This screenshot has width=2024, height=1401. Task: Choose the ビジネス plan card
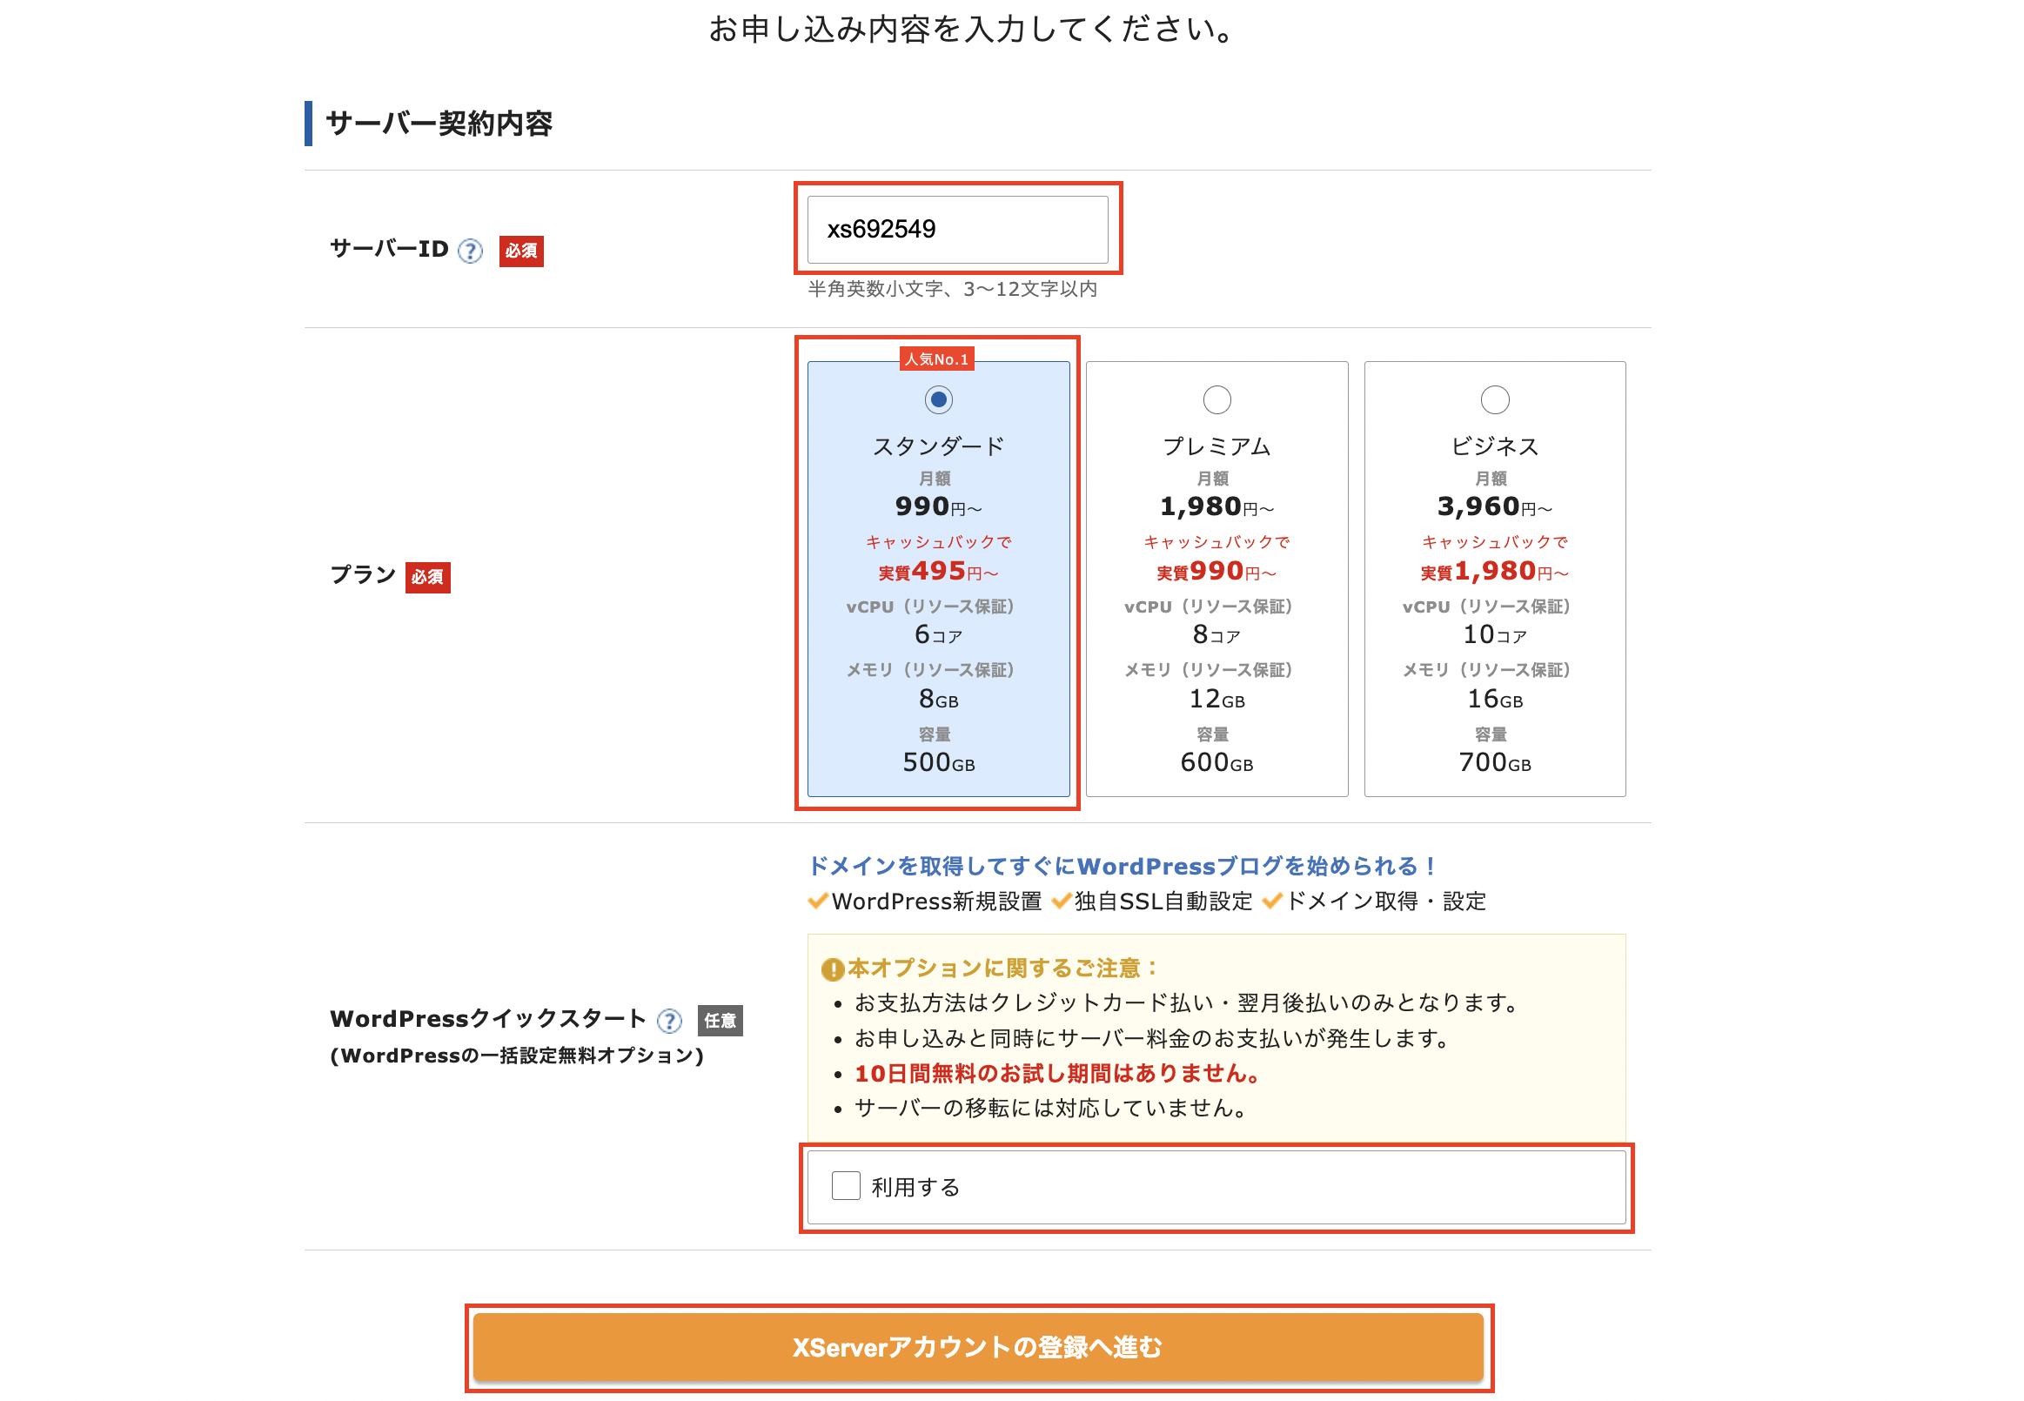pyautogui.click(x=1495, y=580)
